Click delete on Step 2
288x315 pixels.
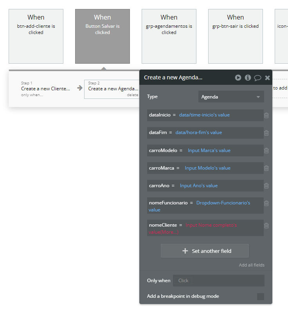tap(132, 95)
